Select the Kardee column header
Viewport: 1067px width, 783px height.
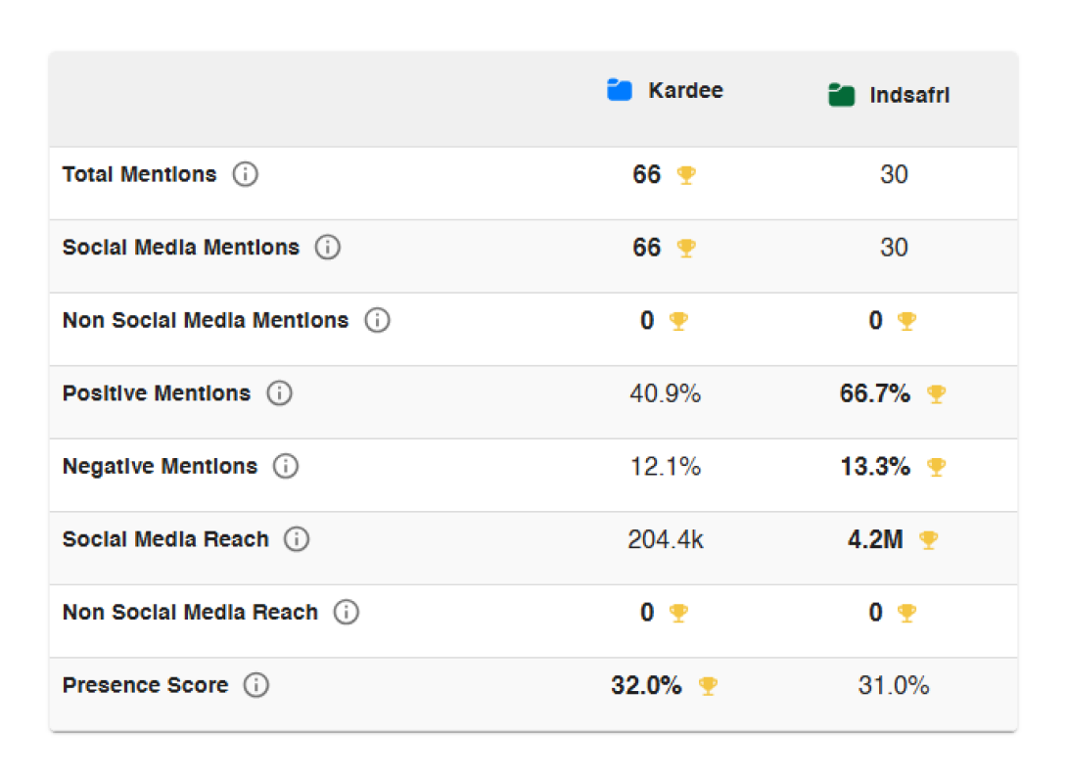point(684,90)
